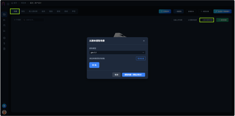Open the bar chart statistics sidebar icon
235x116 pixels.
coord(4,31)
